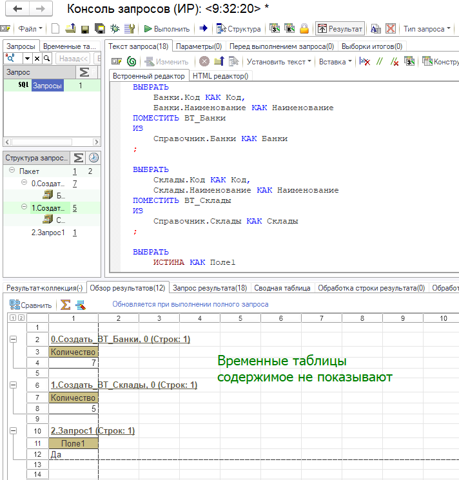Select 2.Запрос1 in query structure tree
459x480 pixels.
click(x=48, y=233)
